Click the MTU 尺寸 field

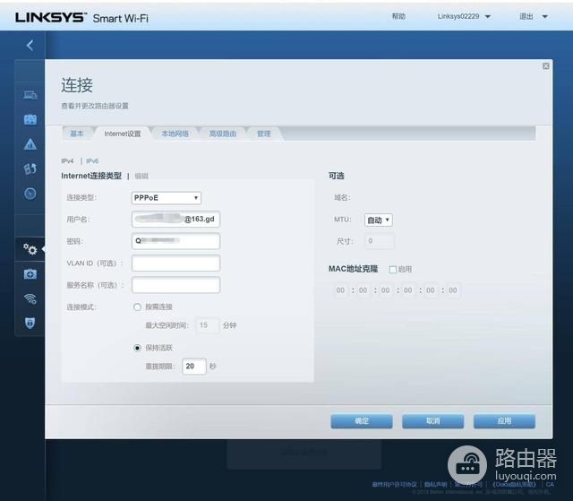[380, 241]
